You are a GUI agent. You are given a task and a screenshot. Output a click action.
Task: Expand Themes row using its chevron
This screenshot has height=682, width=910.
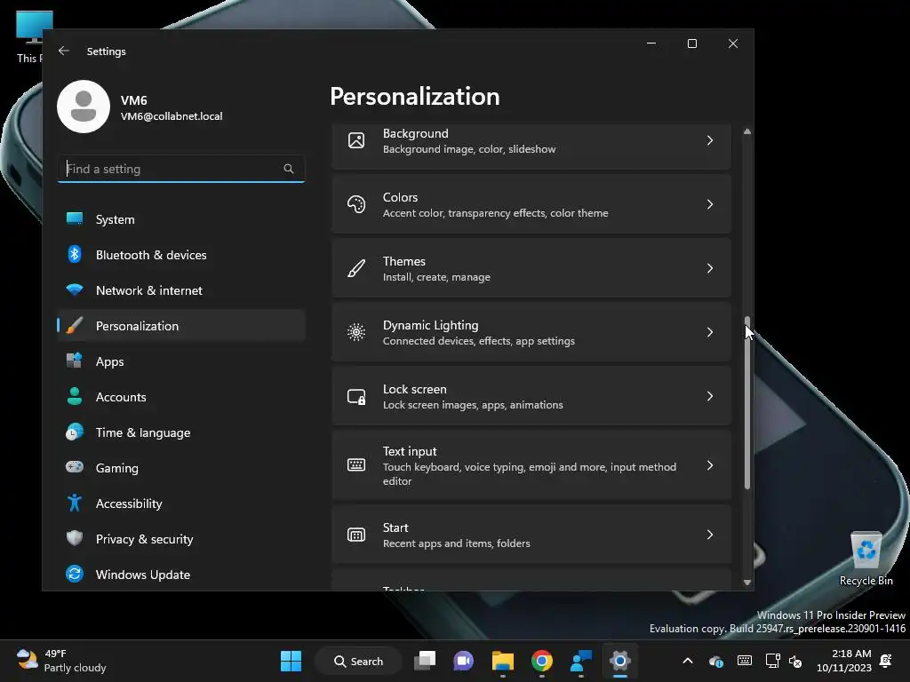coord(710,268)
